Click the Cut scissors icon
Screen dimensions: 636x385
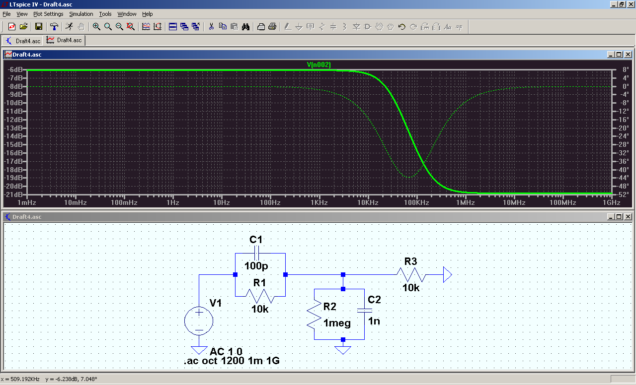[211, 27]
